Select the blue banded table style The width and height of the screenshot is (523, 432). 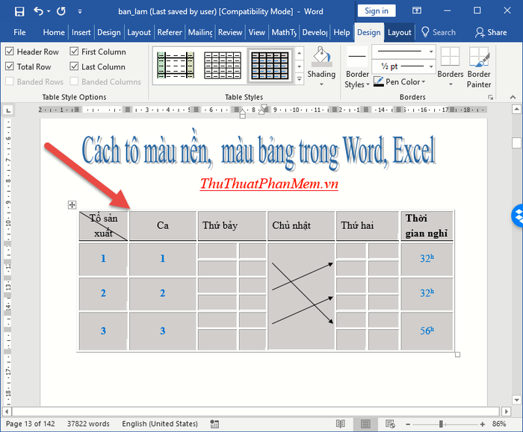point(270,65)
